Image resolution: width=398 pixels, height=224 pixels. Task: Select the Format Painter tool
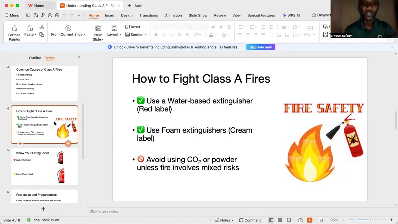[14, 33]
